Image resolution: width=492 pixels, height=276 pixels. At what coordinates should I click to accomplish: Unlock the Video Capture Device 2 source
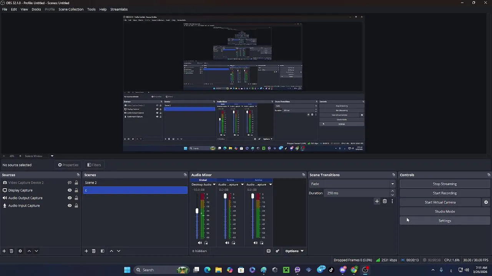point(76,183)
